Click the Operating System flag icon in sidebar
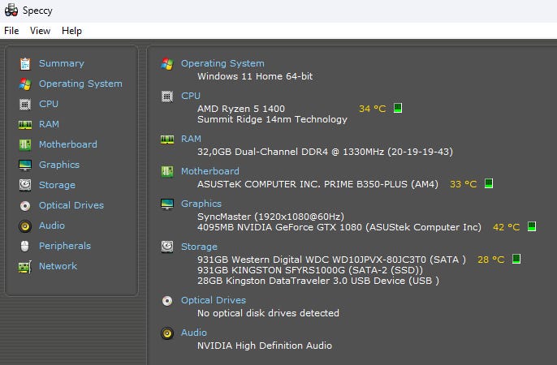This screenshot has height=365, width=557. [25, 84]
